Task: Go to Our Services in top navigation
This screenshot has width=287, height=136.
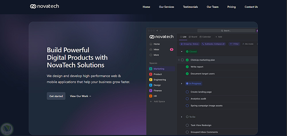Action: coord(166,7)
